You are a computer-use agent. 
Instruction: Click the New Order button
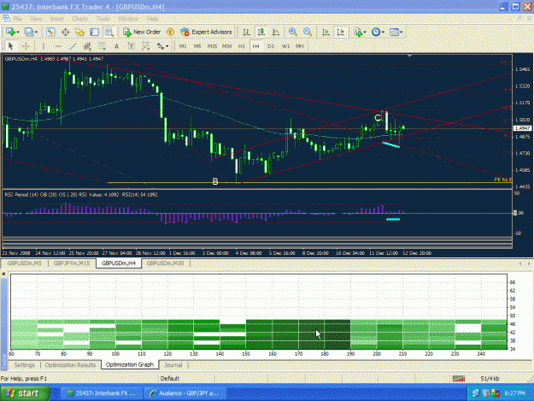[142, 32]
